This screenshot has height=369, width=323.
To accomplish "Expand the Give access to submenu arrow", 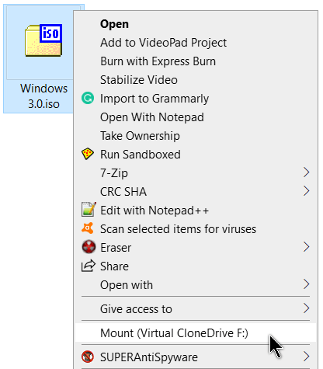I will [x=307, y=308].
